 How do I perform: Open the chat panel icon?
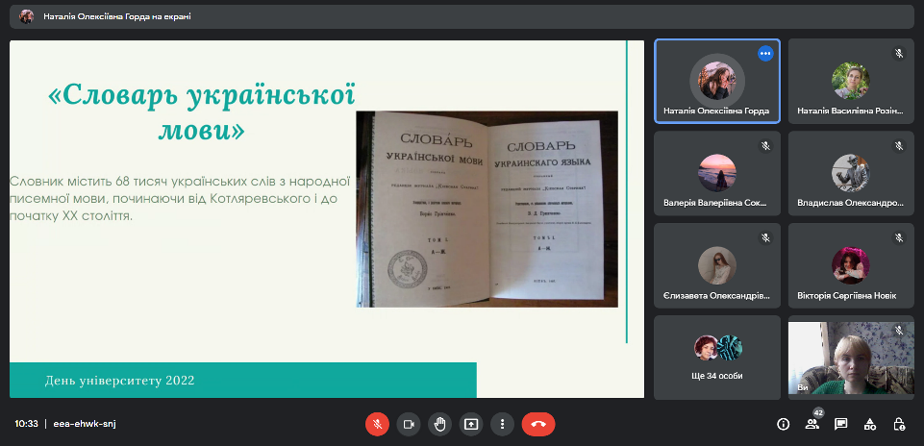click(840, 424)
